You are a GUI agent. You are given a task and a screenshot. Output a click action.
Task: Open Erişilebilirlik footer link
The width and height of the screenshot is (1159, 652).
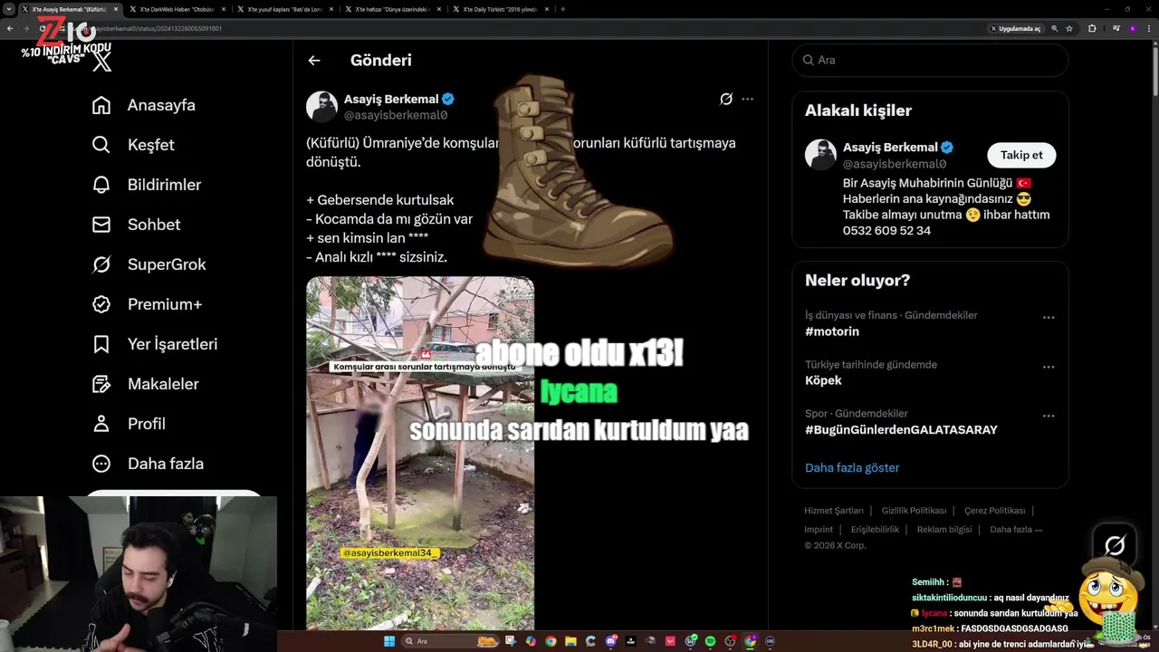(x=875, y=530)
